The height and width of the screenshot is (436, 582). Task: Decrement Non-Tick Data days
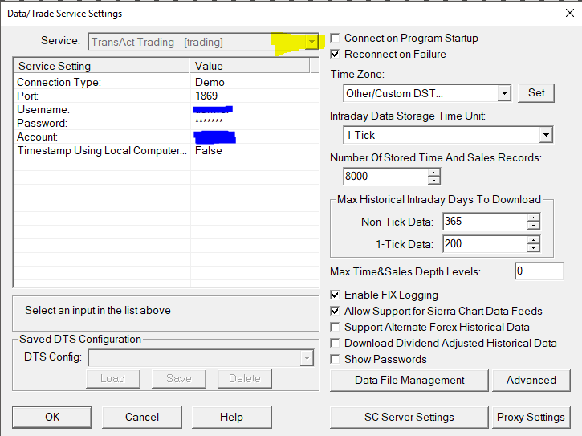533,226
